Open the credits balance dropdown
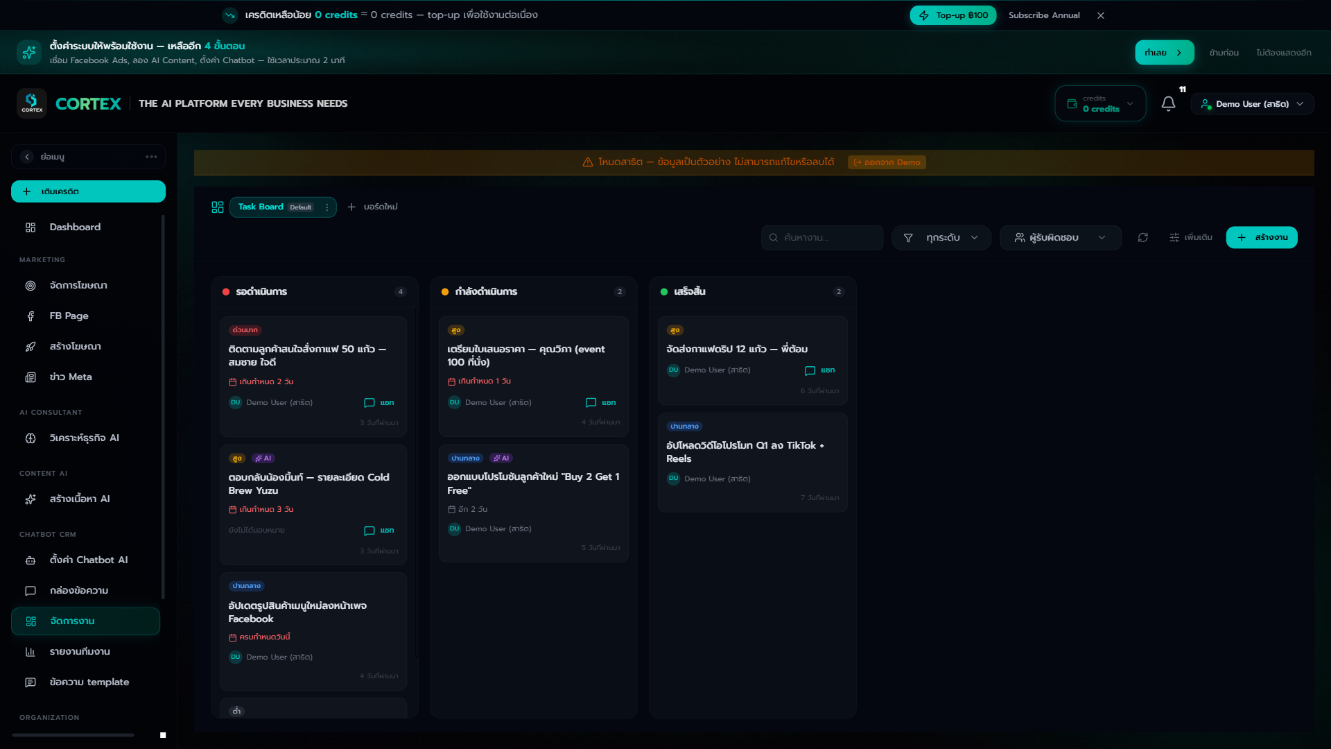This screenshot has width=1331, height=749. pos(1100,103)
